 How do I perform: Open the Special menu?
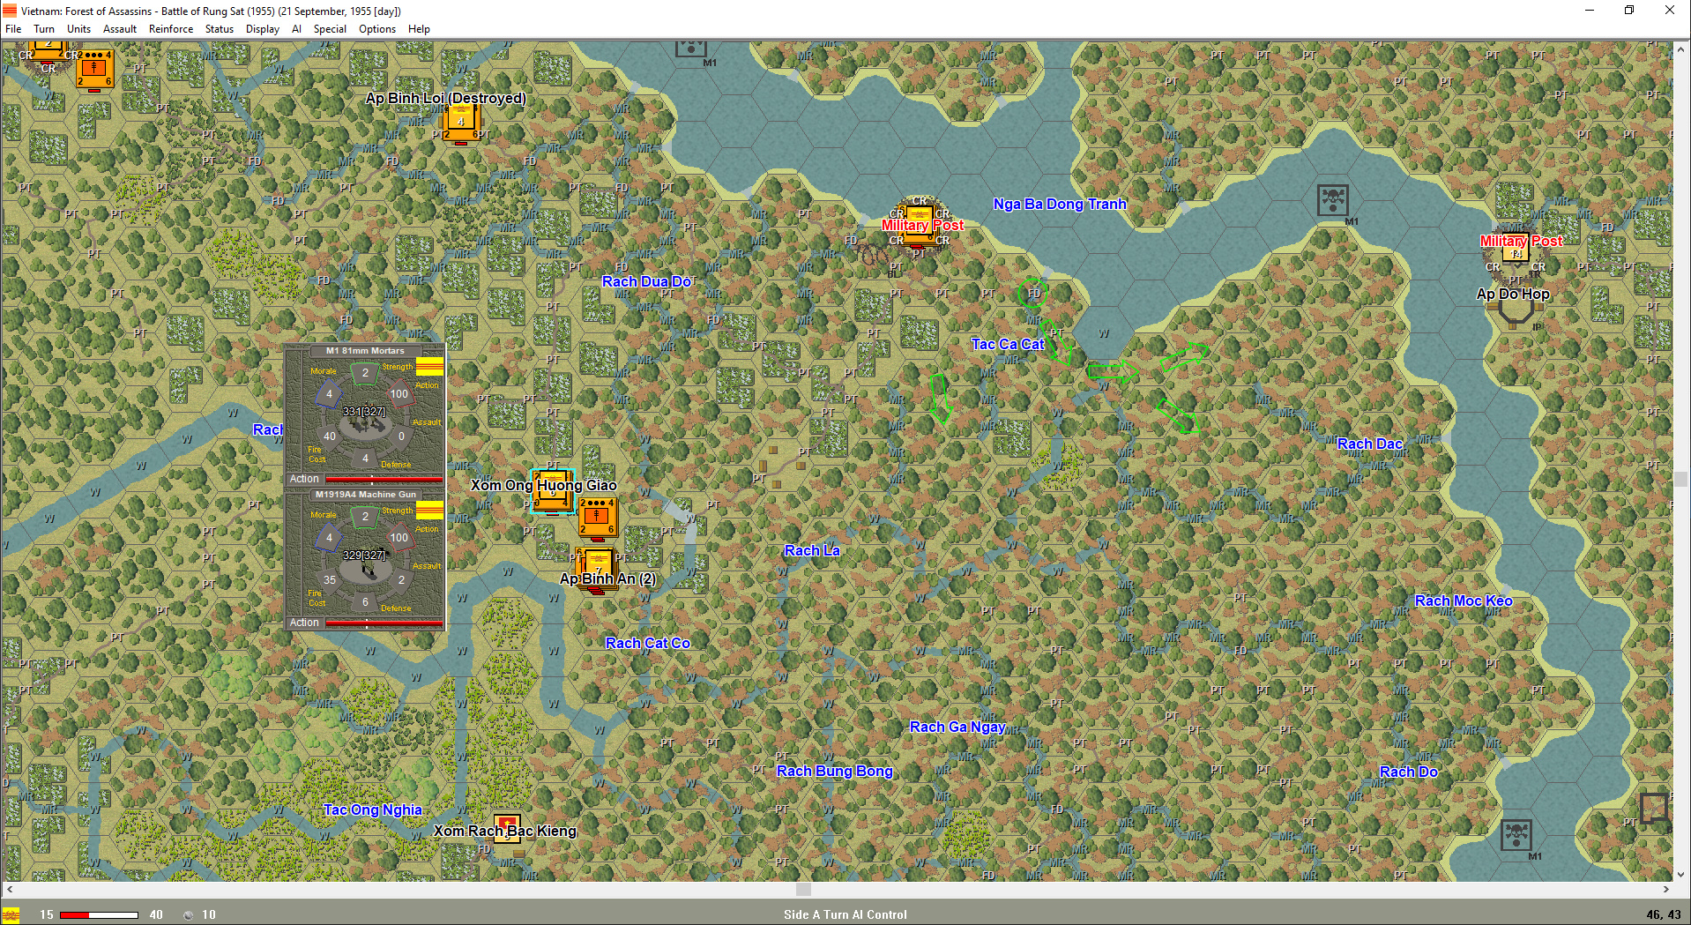pyautogui.click(x=330, y=29)
